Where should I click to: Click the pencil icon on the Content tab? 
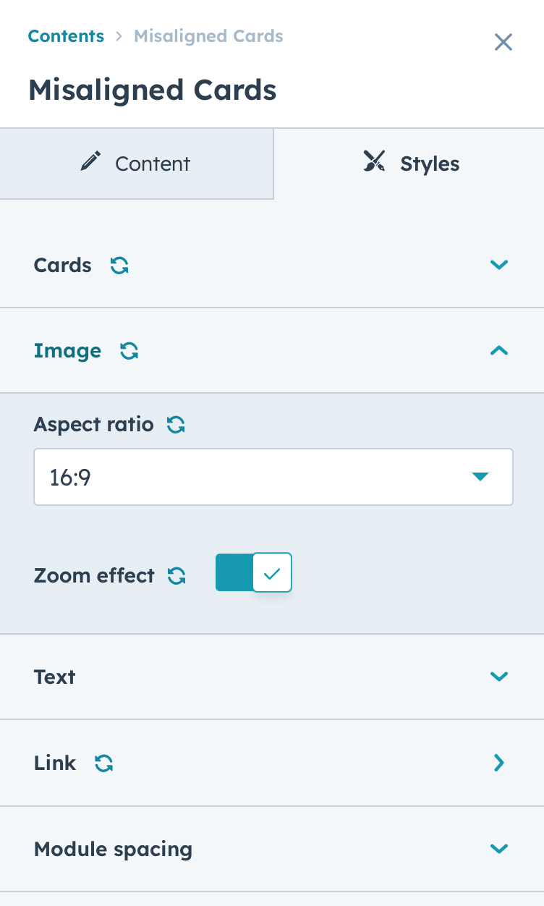[91, 161]
